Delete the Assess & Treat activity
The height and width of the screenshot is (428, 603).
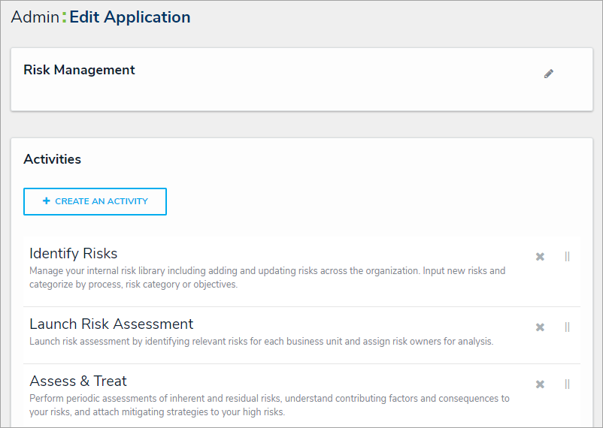pyautogui.click(x=540, y=384)
